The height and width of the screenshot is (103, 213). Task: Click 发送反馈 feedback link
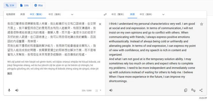[x=203, y=98]
